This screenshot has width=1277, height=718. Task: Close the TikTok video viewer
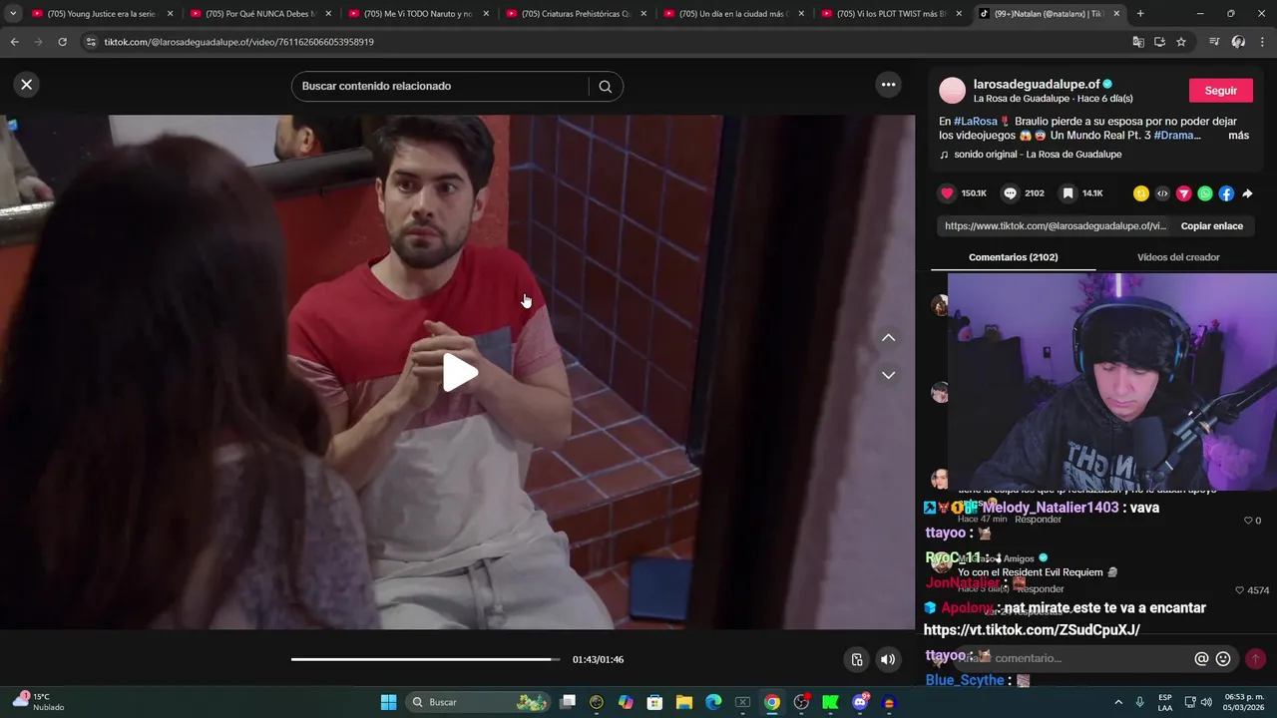pos(27,85)
